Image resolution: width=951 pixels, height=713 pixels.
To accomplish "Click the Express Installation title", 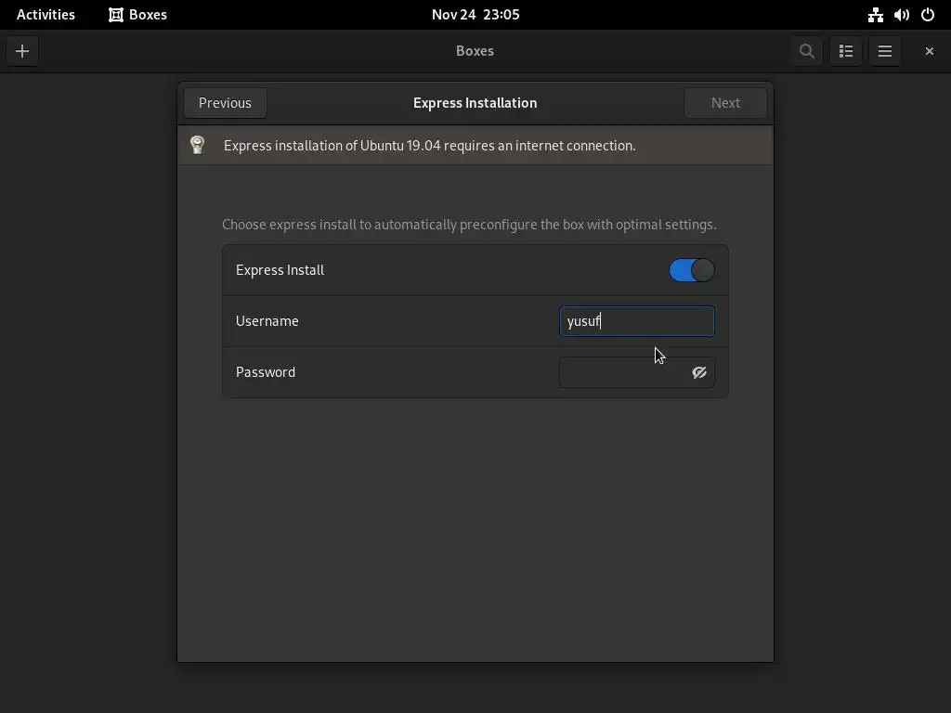I will point(475,102).
